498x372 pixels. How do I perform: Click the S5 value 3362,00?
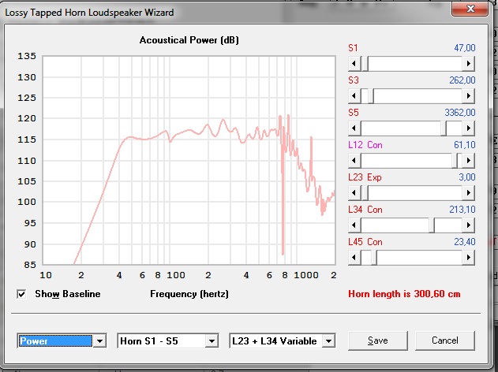[x=460, y=113]
